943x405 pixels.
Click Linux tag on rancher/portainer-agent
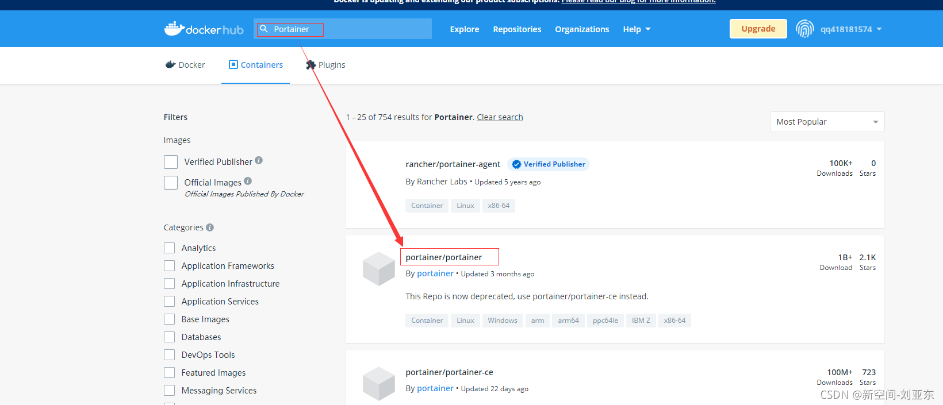coord(466,206)
